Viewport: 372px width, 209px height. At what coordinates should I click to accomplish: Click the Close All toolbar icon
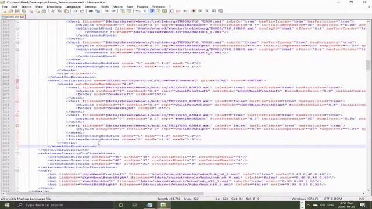click(37, 11)
